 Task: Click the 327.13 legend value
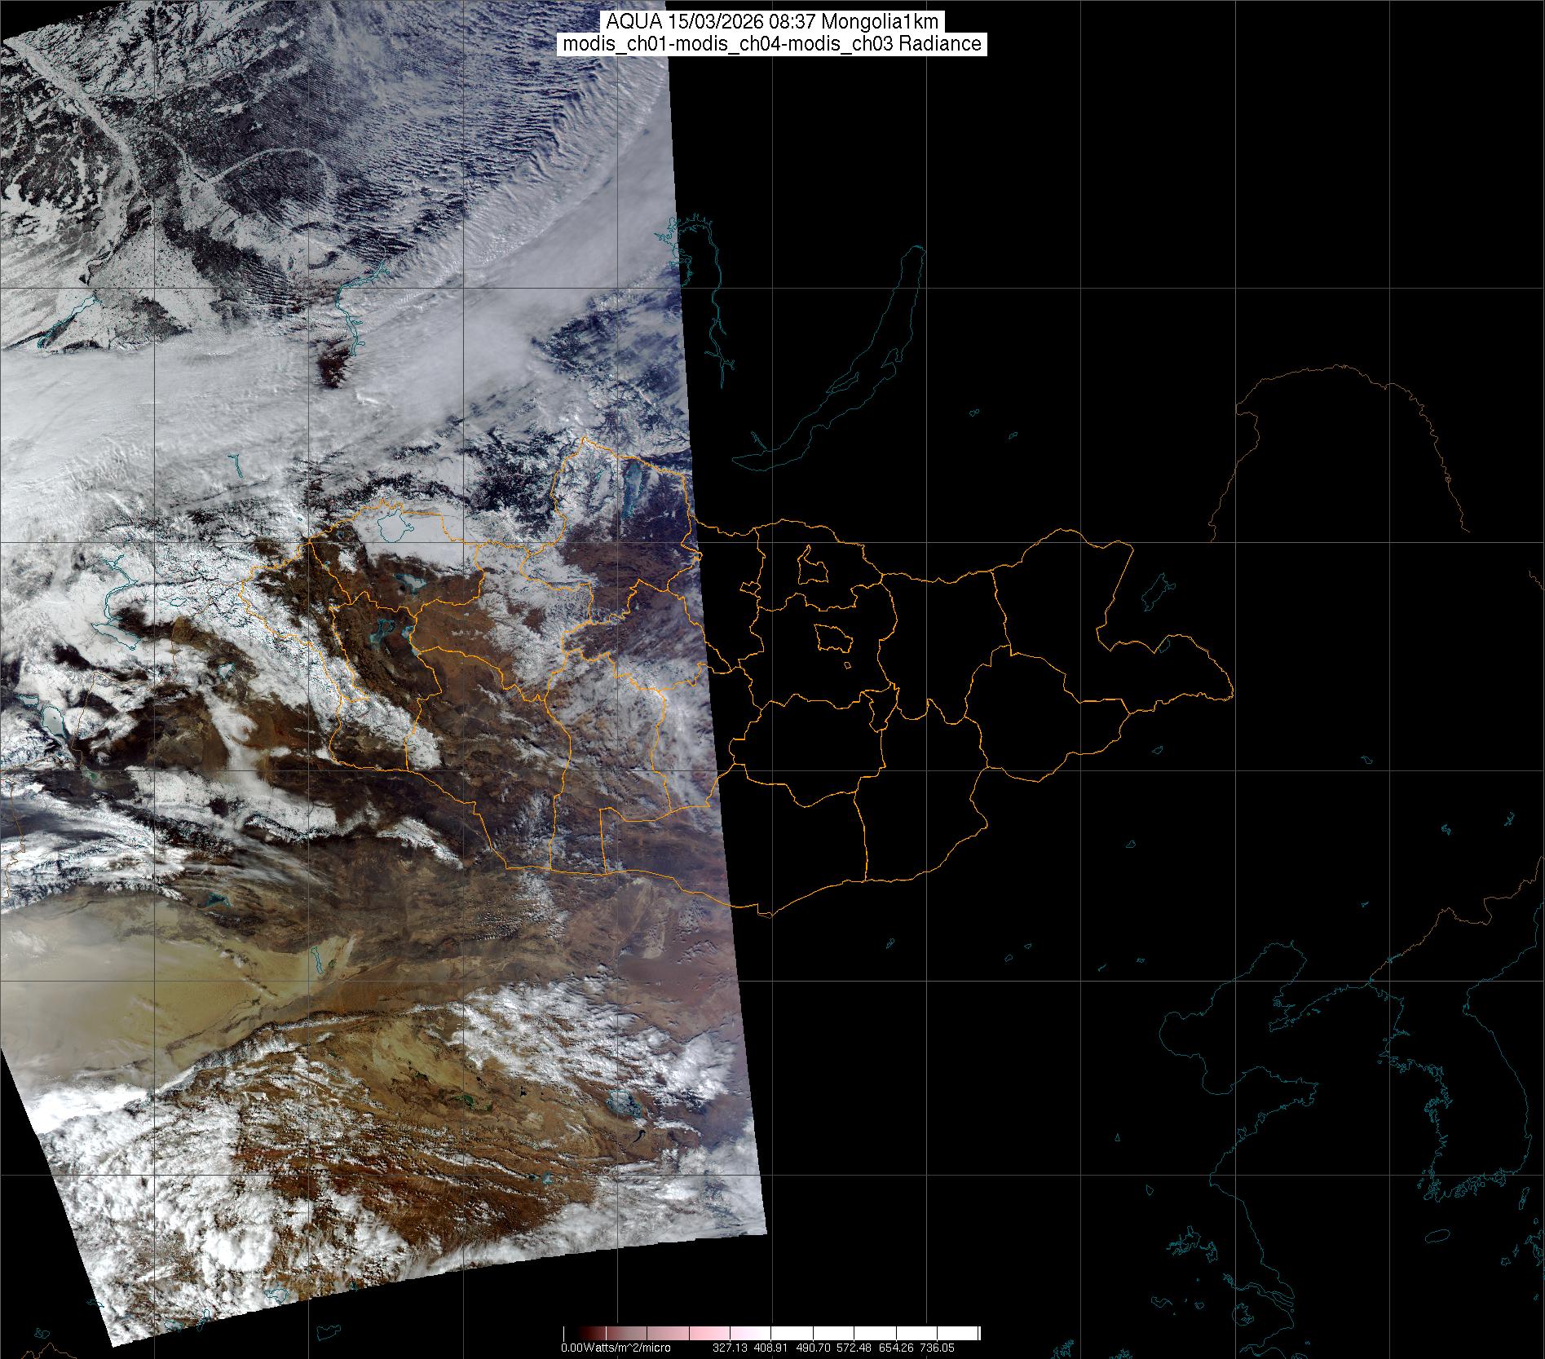pyautogui.click(x=730, y=1348)
